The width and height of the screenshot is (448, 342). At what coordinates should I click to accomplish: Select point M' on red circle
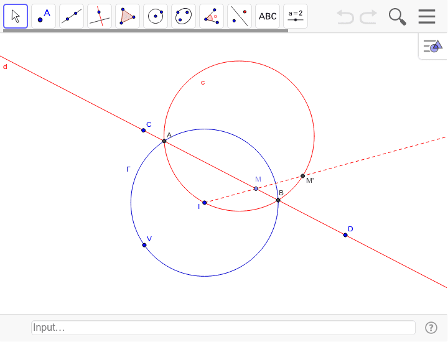tap(303, 176)
